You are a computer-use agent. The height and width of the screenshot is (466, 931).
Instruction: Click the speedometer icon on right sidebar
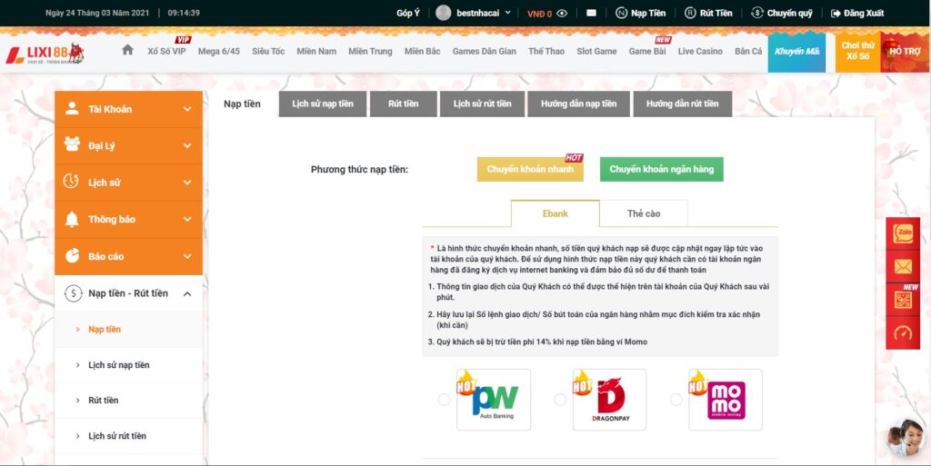[x=903, y=333]
